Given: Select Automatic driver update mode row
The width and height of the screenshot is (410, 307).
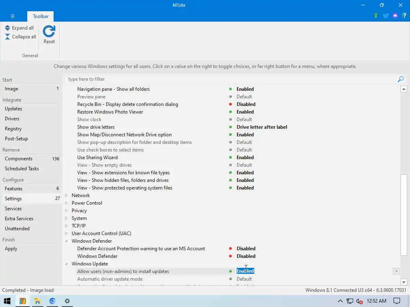Looking at the screenshot, I should coord(231,279).
